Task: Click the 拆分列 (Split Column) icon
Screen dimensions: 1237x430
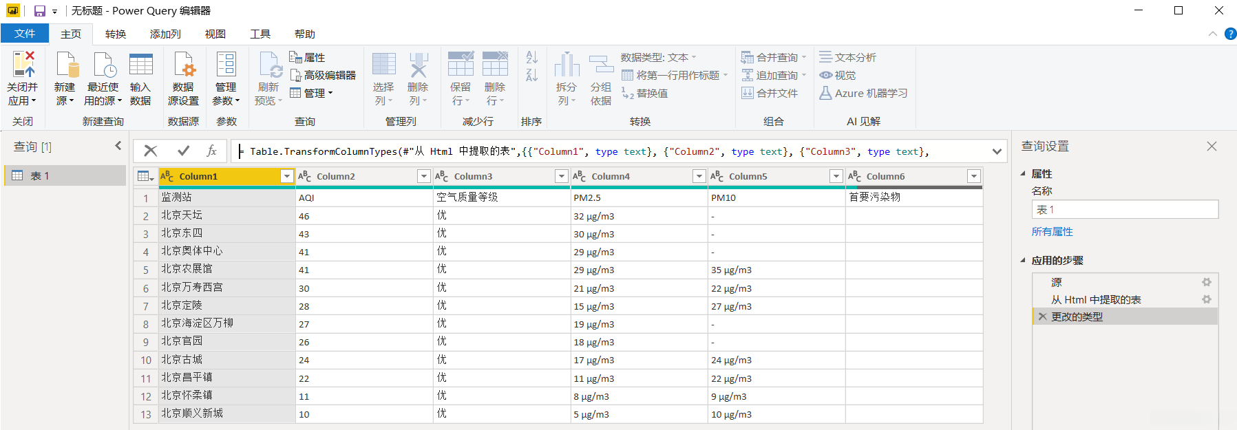Action: pos(567,64)
